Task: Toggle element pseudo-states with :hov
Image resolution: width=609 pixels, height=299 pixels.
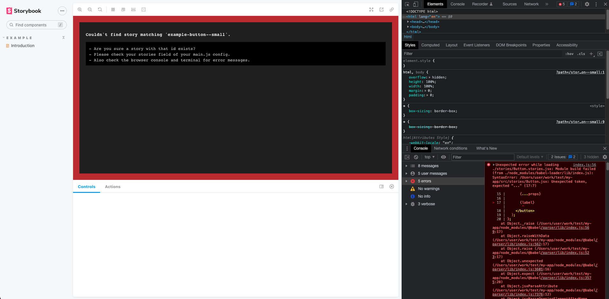Action: pos(569,54)
